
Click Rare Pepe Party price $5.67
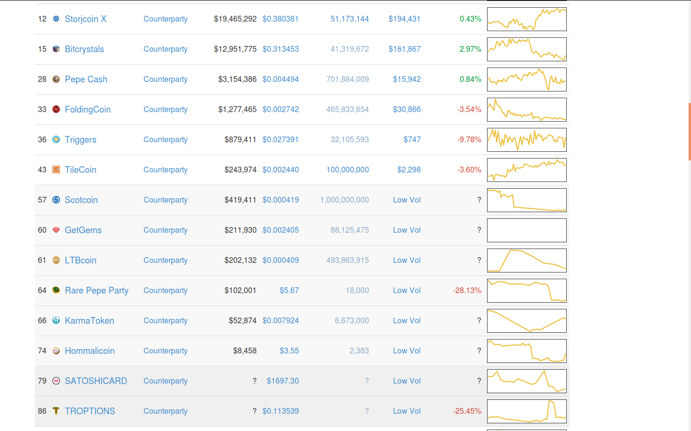click(289, 290)
